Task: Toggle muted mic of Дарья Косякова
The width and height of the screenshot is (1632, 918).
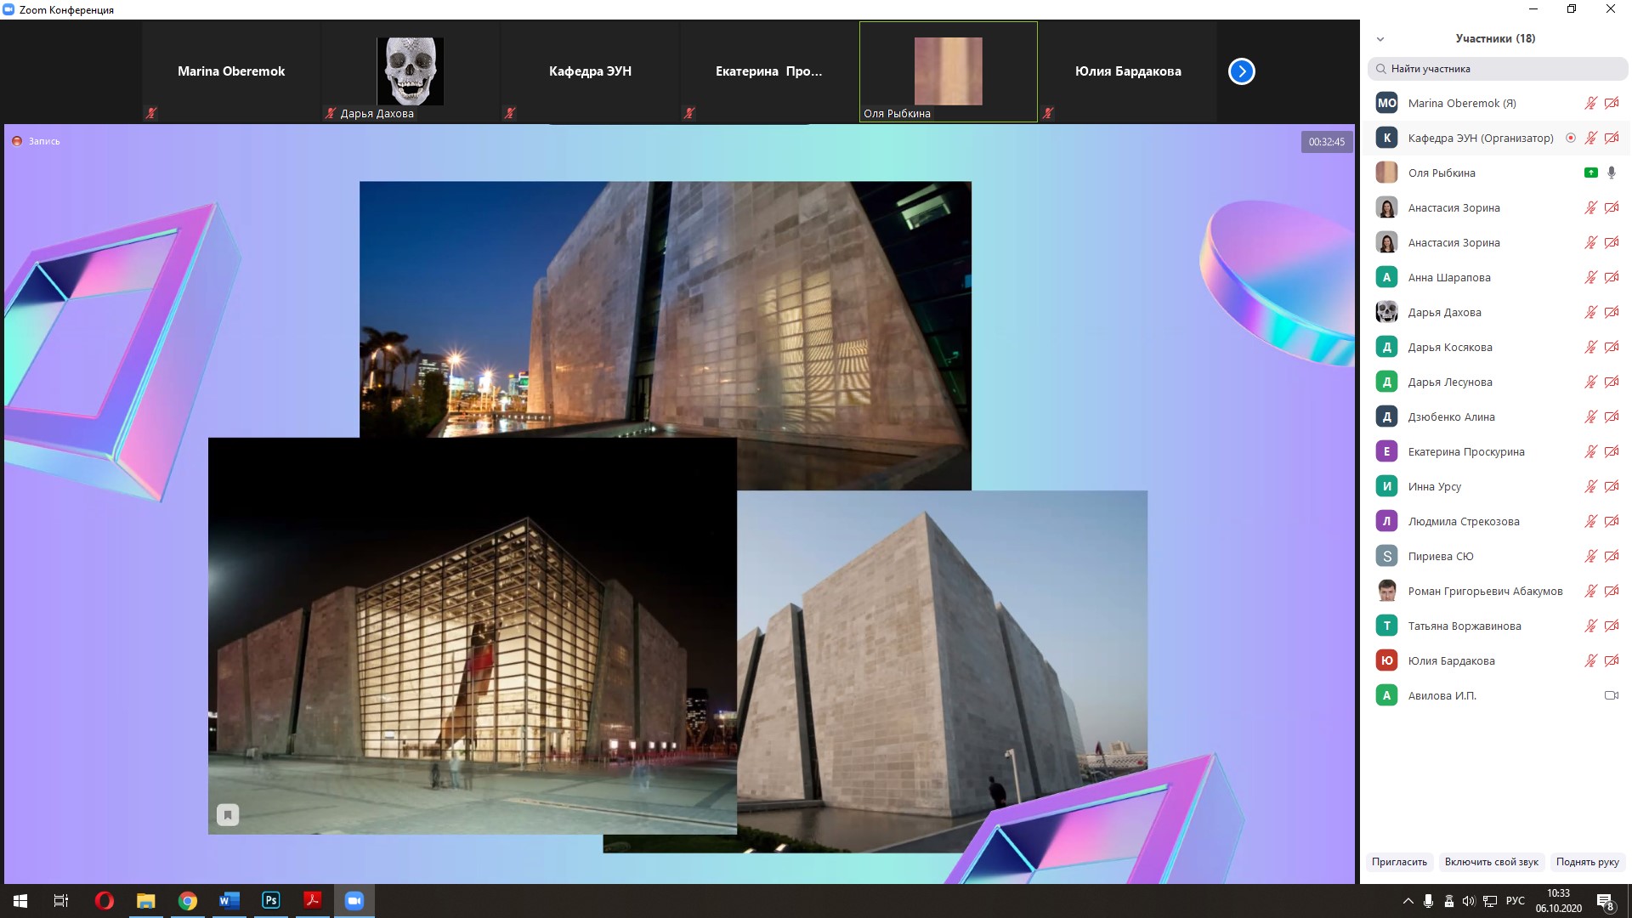Action: click(1590, 347)
